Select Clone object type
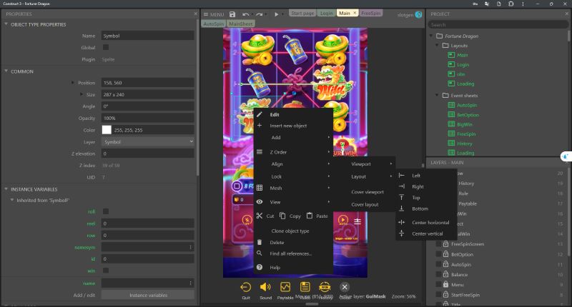Screen dimensions: 572x307 (290, 231)
